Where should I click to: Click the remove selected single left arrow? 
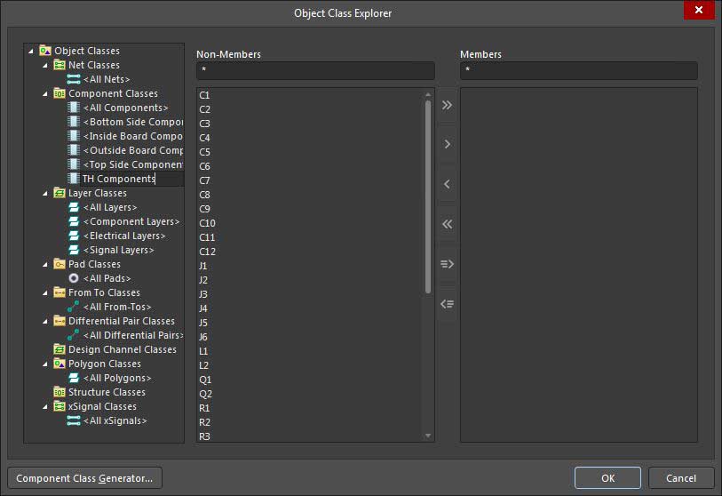[447, 184]
